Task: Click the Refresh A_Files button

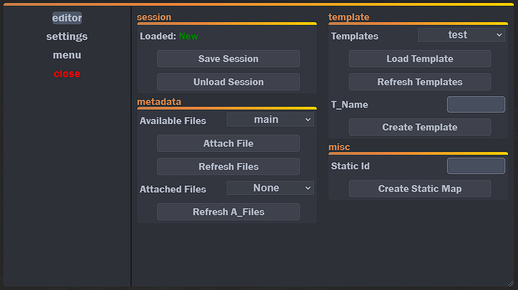Action: 228,212
